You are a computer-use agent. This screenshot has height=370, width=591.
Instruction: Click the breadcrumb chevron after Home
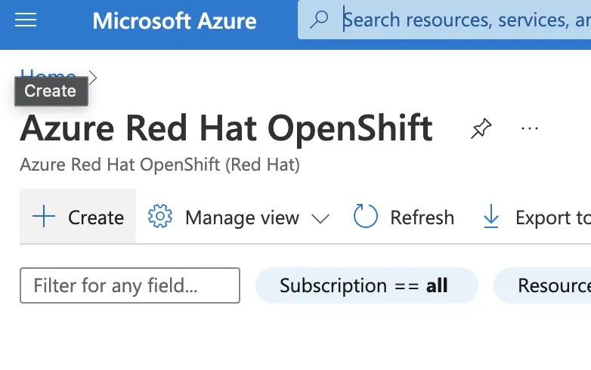(93, 76)
